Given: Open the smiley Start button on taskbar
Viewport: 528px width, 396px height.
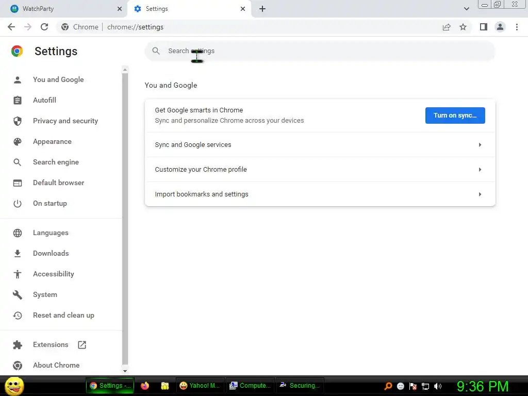Looking at the screenshot, I should 14,386.
